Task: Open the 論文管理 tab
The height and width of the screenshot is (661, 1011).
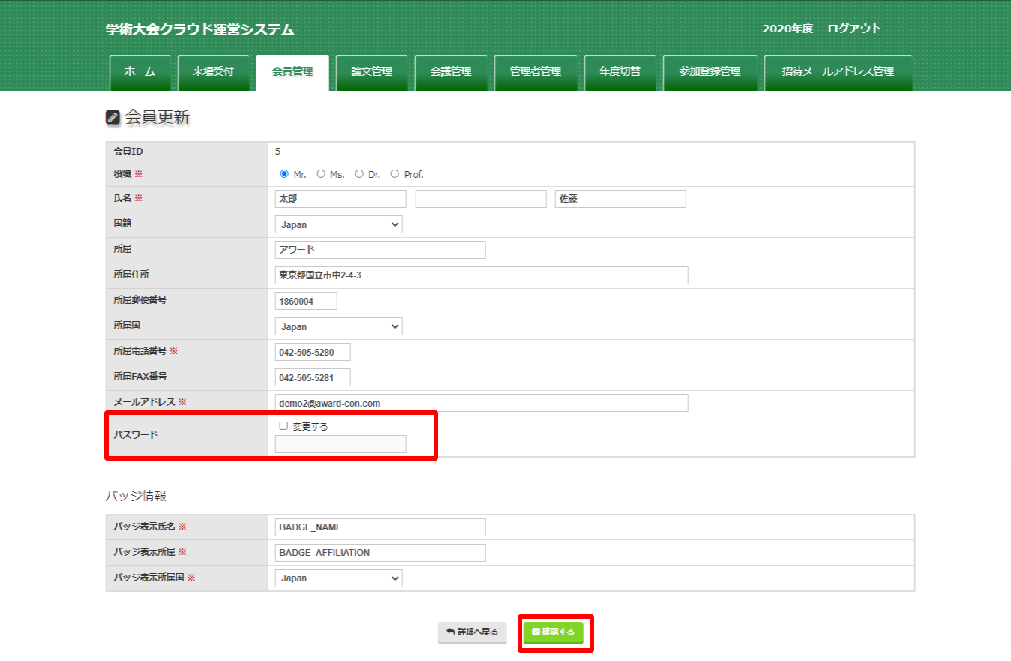Action: (x=372, y=72)
